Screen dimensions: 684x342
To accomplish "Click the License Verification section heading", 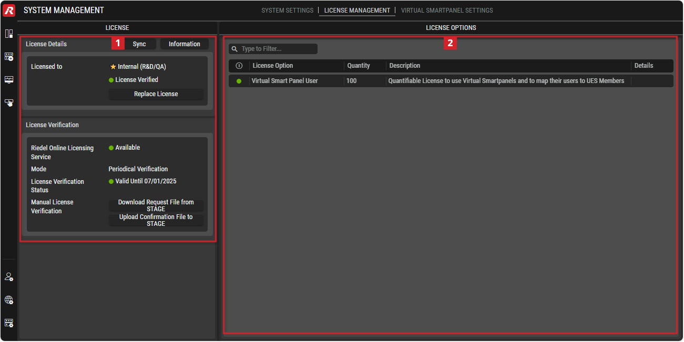I will coord(52,125).
